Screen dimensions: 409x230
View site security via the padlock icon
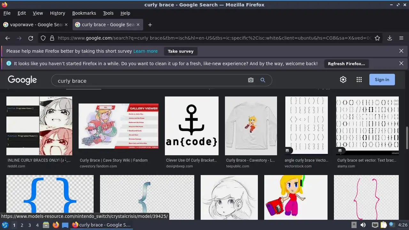coord(52,38)
